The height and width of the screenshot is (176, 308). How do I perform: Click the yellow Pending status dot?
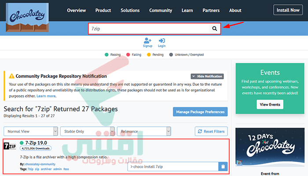[149, 55]
